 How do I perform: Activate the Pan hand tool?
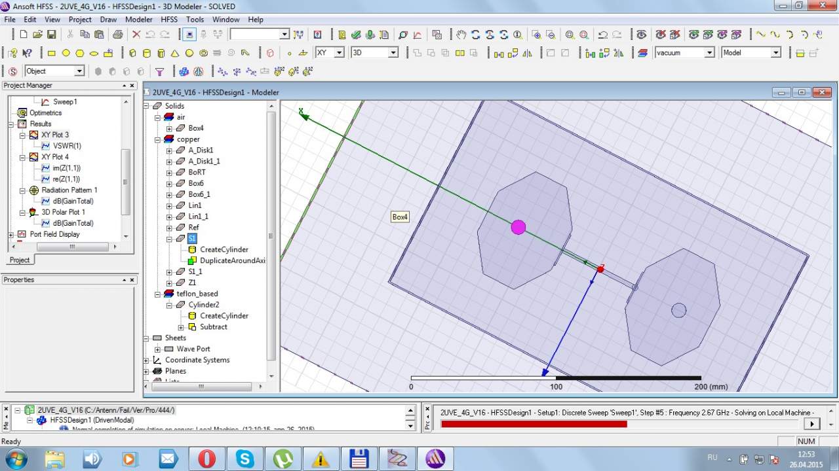(x=461, y=35)
